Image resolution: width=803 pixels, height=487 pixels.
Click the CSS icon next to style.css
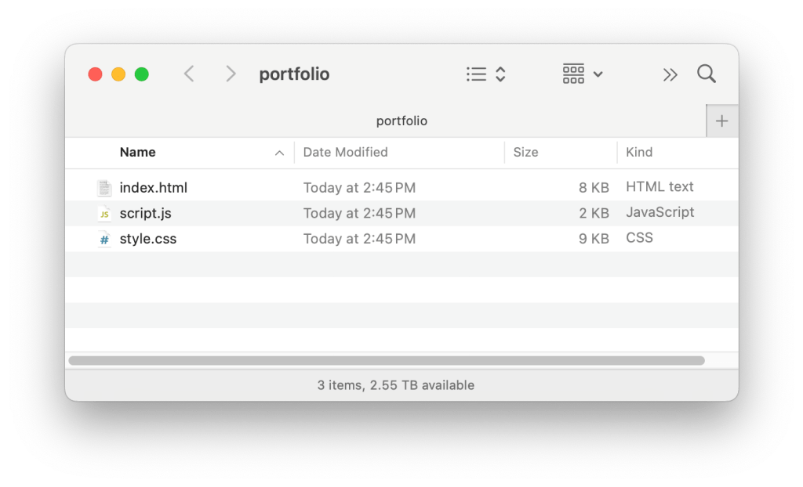pyautogui.click(x=105, y=238)
